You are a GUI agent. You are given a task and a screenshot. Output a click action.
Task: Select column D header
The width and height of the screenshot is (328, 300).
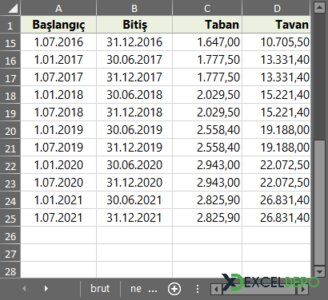[277, 8]
